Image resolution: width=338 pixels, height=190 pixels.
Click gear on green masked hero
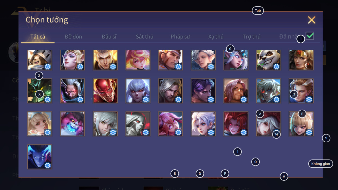tap(48, 100)
